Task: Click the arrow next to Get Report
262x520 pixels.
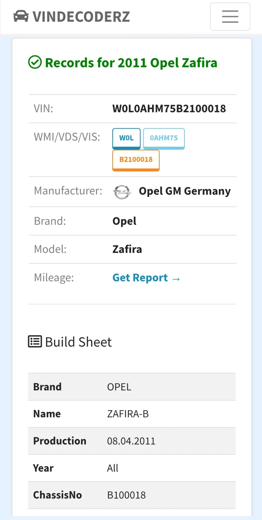Action: coord(176,279)
